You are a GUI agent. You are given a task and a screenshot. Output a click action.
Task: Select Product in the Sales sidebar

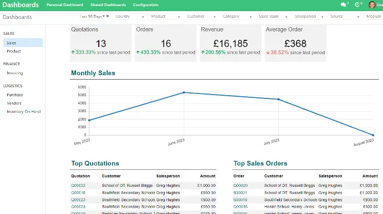point(14,51)
